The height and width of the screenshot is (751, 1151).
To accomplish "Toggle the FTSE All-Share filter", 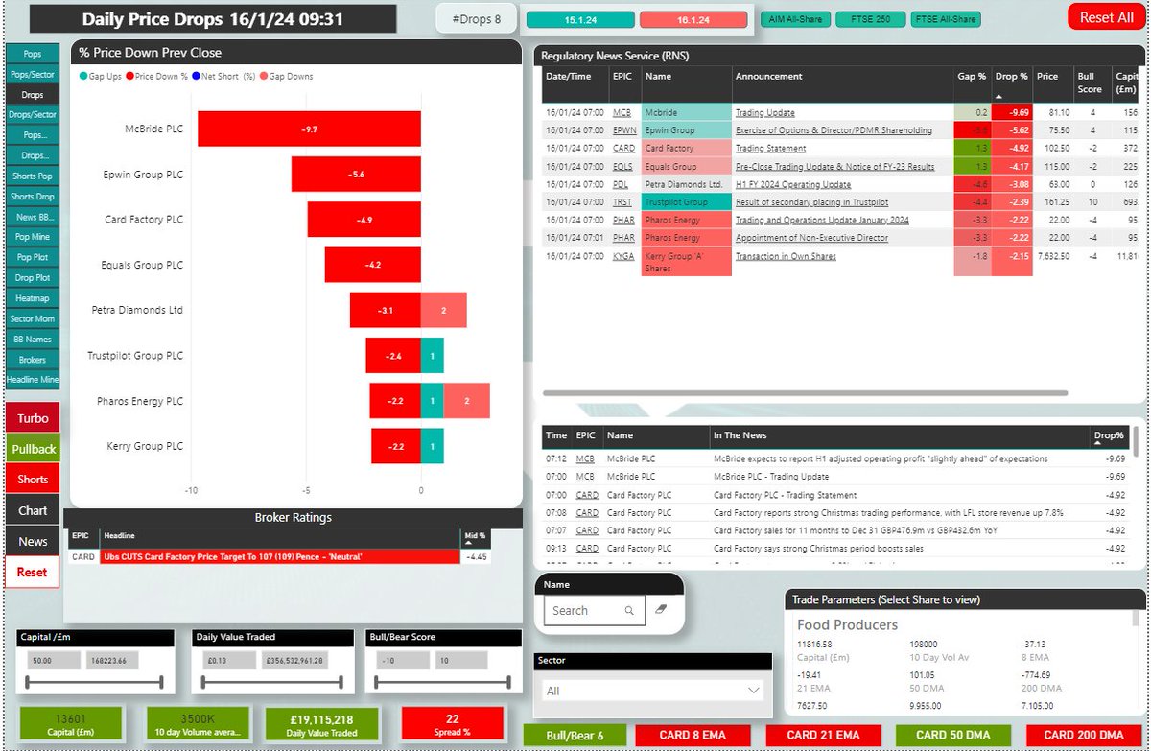I will point(945,19).
